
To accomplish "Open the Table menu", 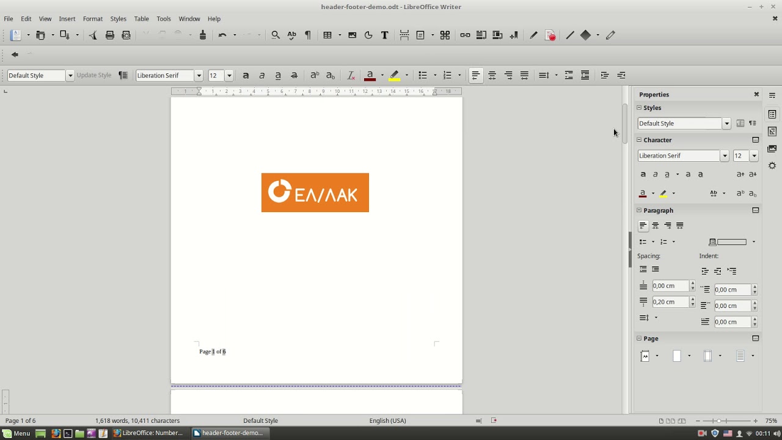I will tap(141, 19).
